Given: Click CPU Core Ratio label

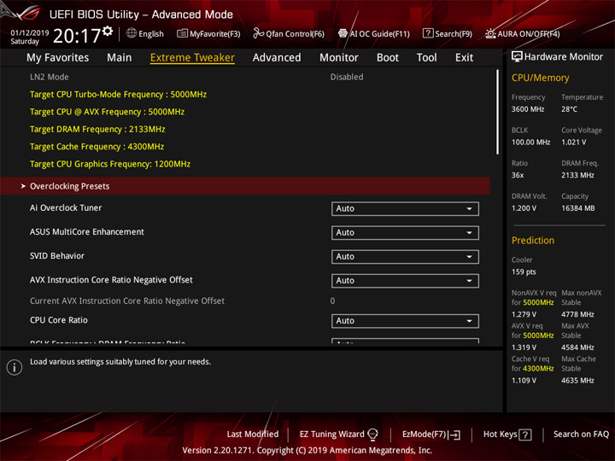Looking at the screenshot, I should coord(59,320).
